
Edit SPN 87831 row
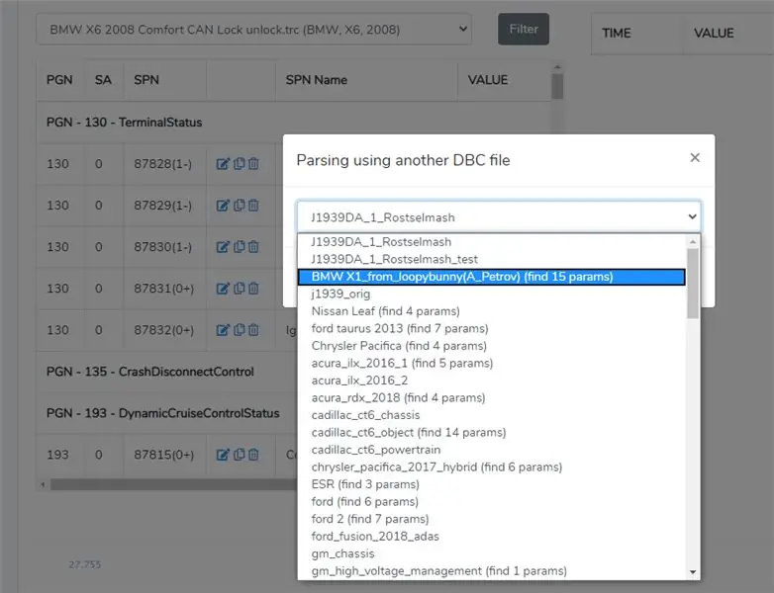tap(223, 289)
